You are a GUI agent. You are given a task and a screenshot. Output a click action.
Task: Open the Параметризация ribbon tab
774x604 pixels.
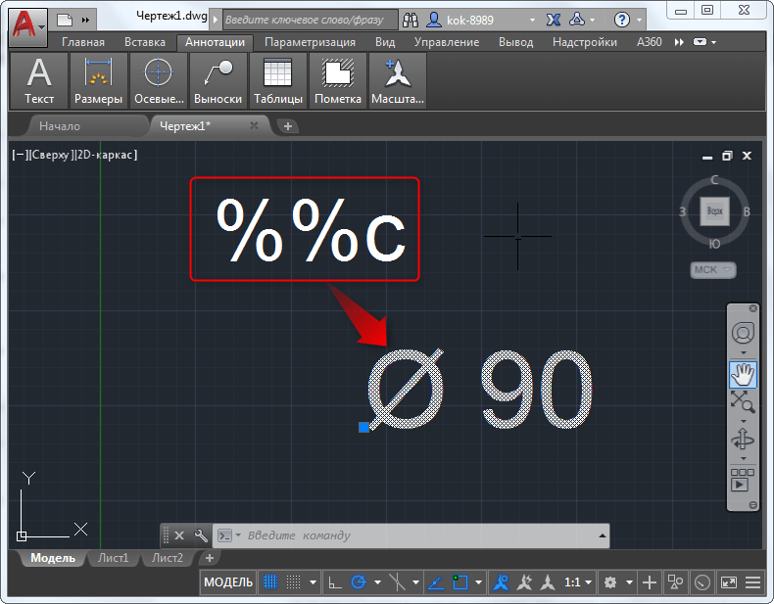coord(310,42)
